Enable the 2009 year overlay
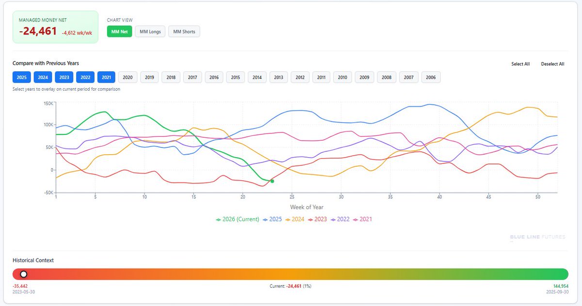582x306 pixels. click(x=365, y=77)
